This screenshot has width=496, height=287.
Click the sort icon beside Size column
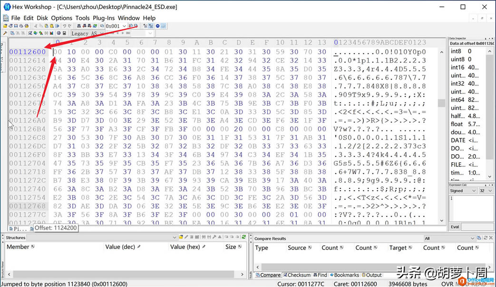click(x=240, y=247)
